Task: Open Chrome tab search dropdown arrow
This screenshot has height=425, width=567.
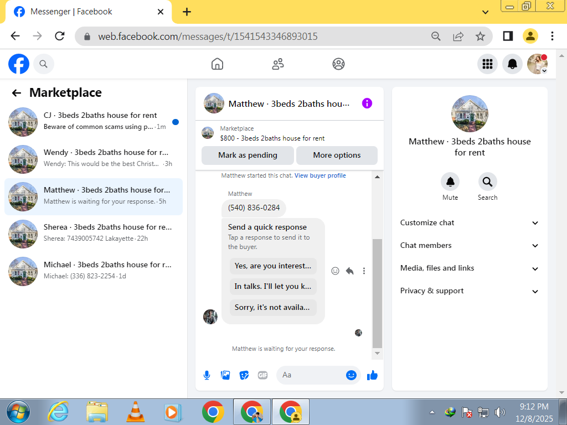Action: pyautogui.click(x=485, y=12)
